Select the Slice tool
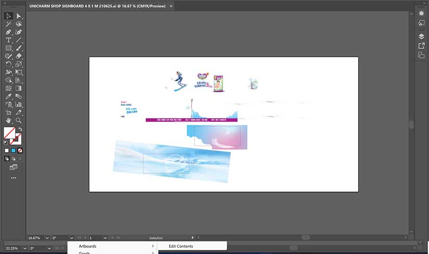Image resolution: width=429 pixels, height=254 pixels. (x=19, y=112)
